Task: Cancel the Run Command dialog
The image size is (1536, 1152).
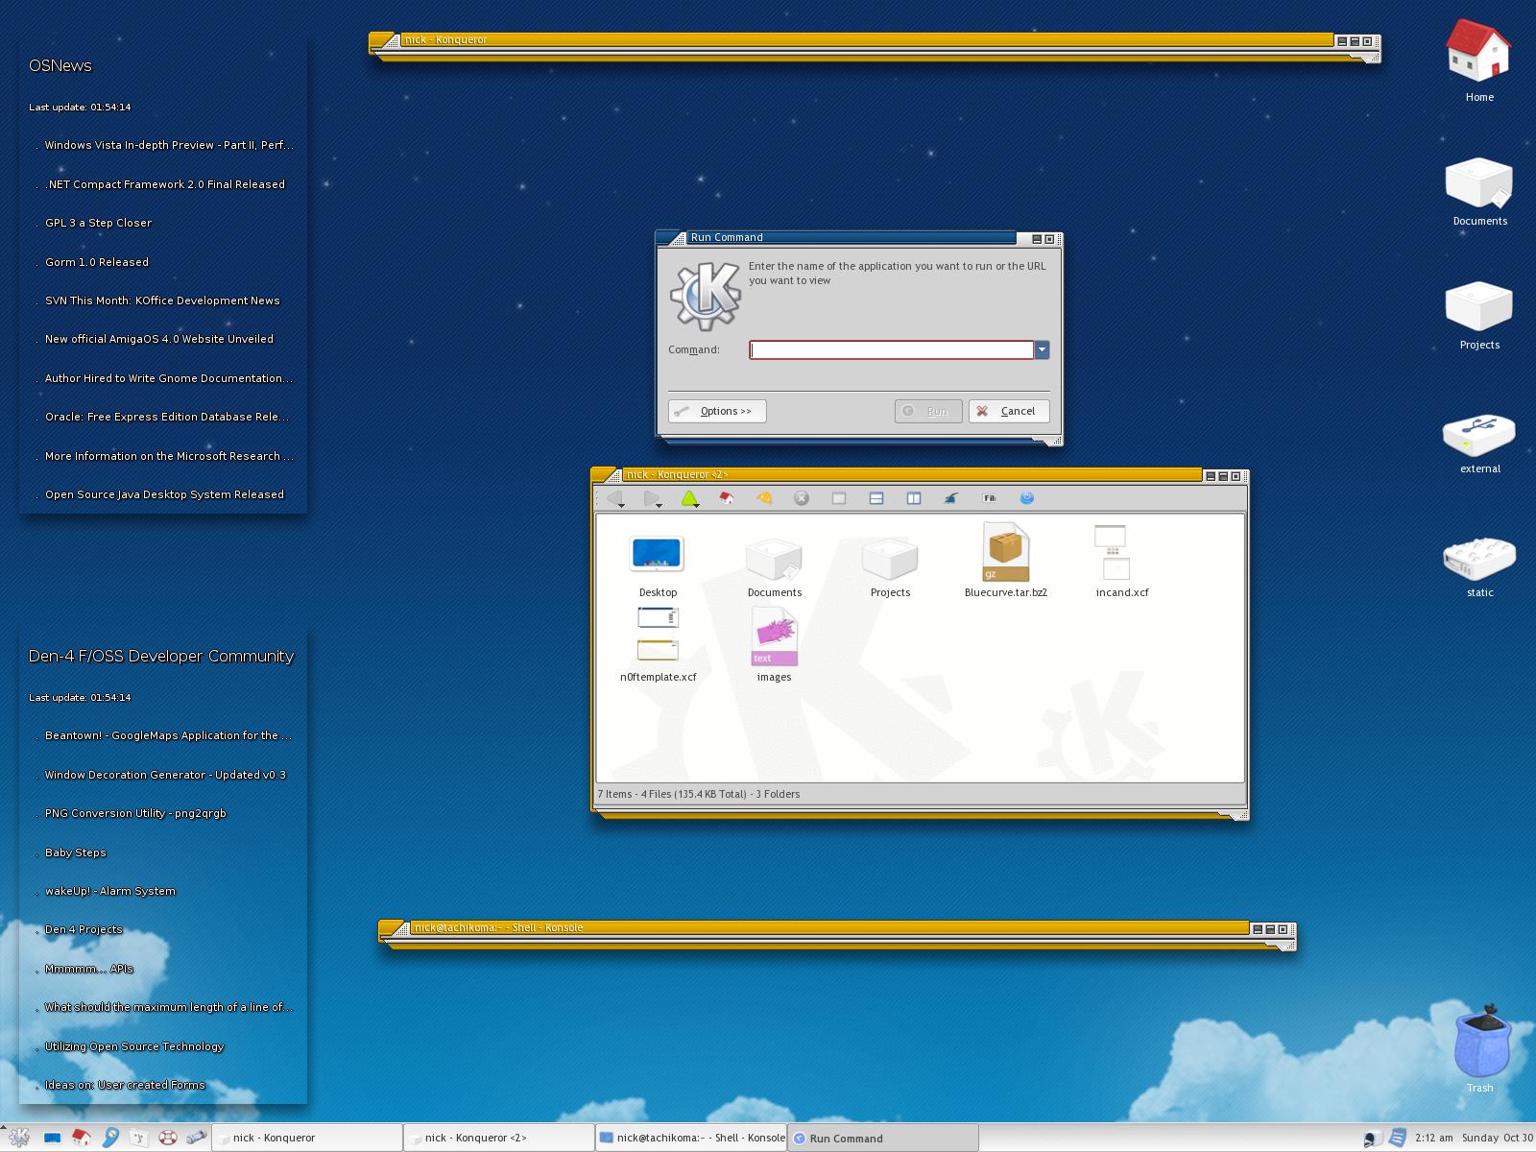Action: click(x=1009, y=411)
